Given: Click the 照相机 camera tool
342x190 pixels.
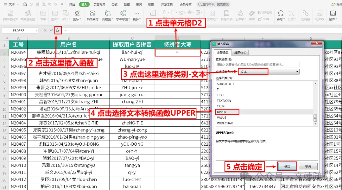Looking at the screenshot, I should click(x=265, y=12).
